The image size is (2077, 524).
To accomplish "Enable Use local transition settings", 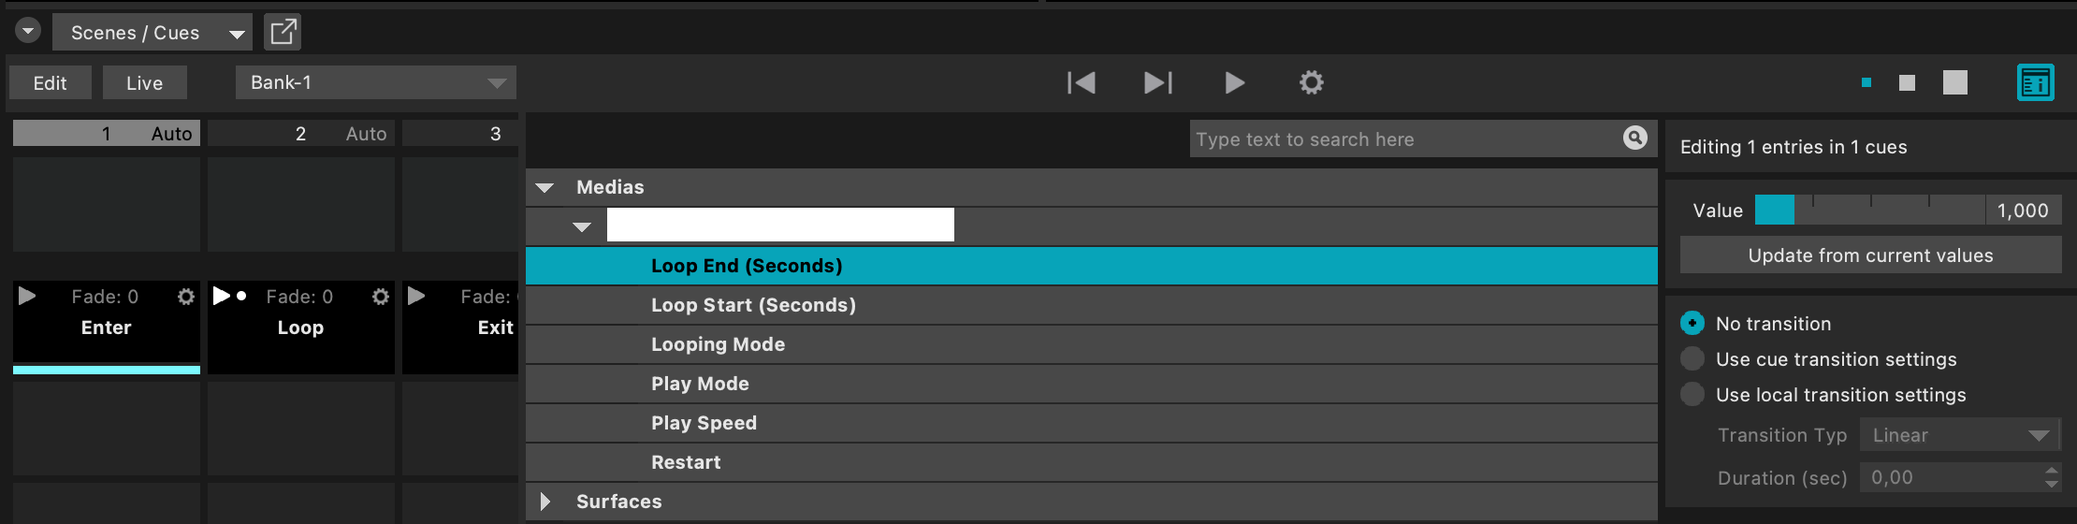I will (x=1692, y=395).
